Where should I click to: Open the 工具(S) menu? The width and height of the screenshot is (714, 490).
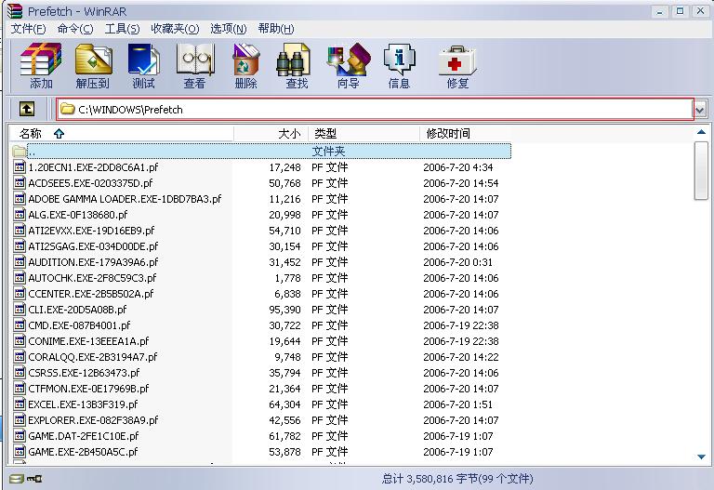[x=122, y=29]
